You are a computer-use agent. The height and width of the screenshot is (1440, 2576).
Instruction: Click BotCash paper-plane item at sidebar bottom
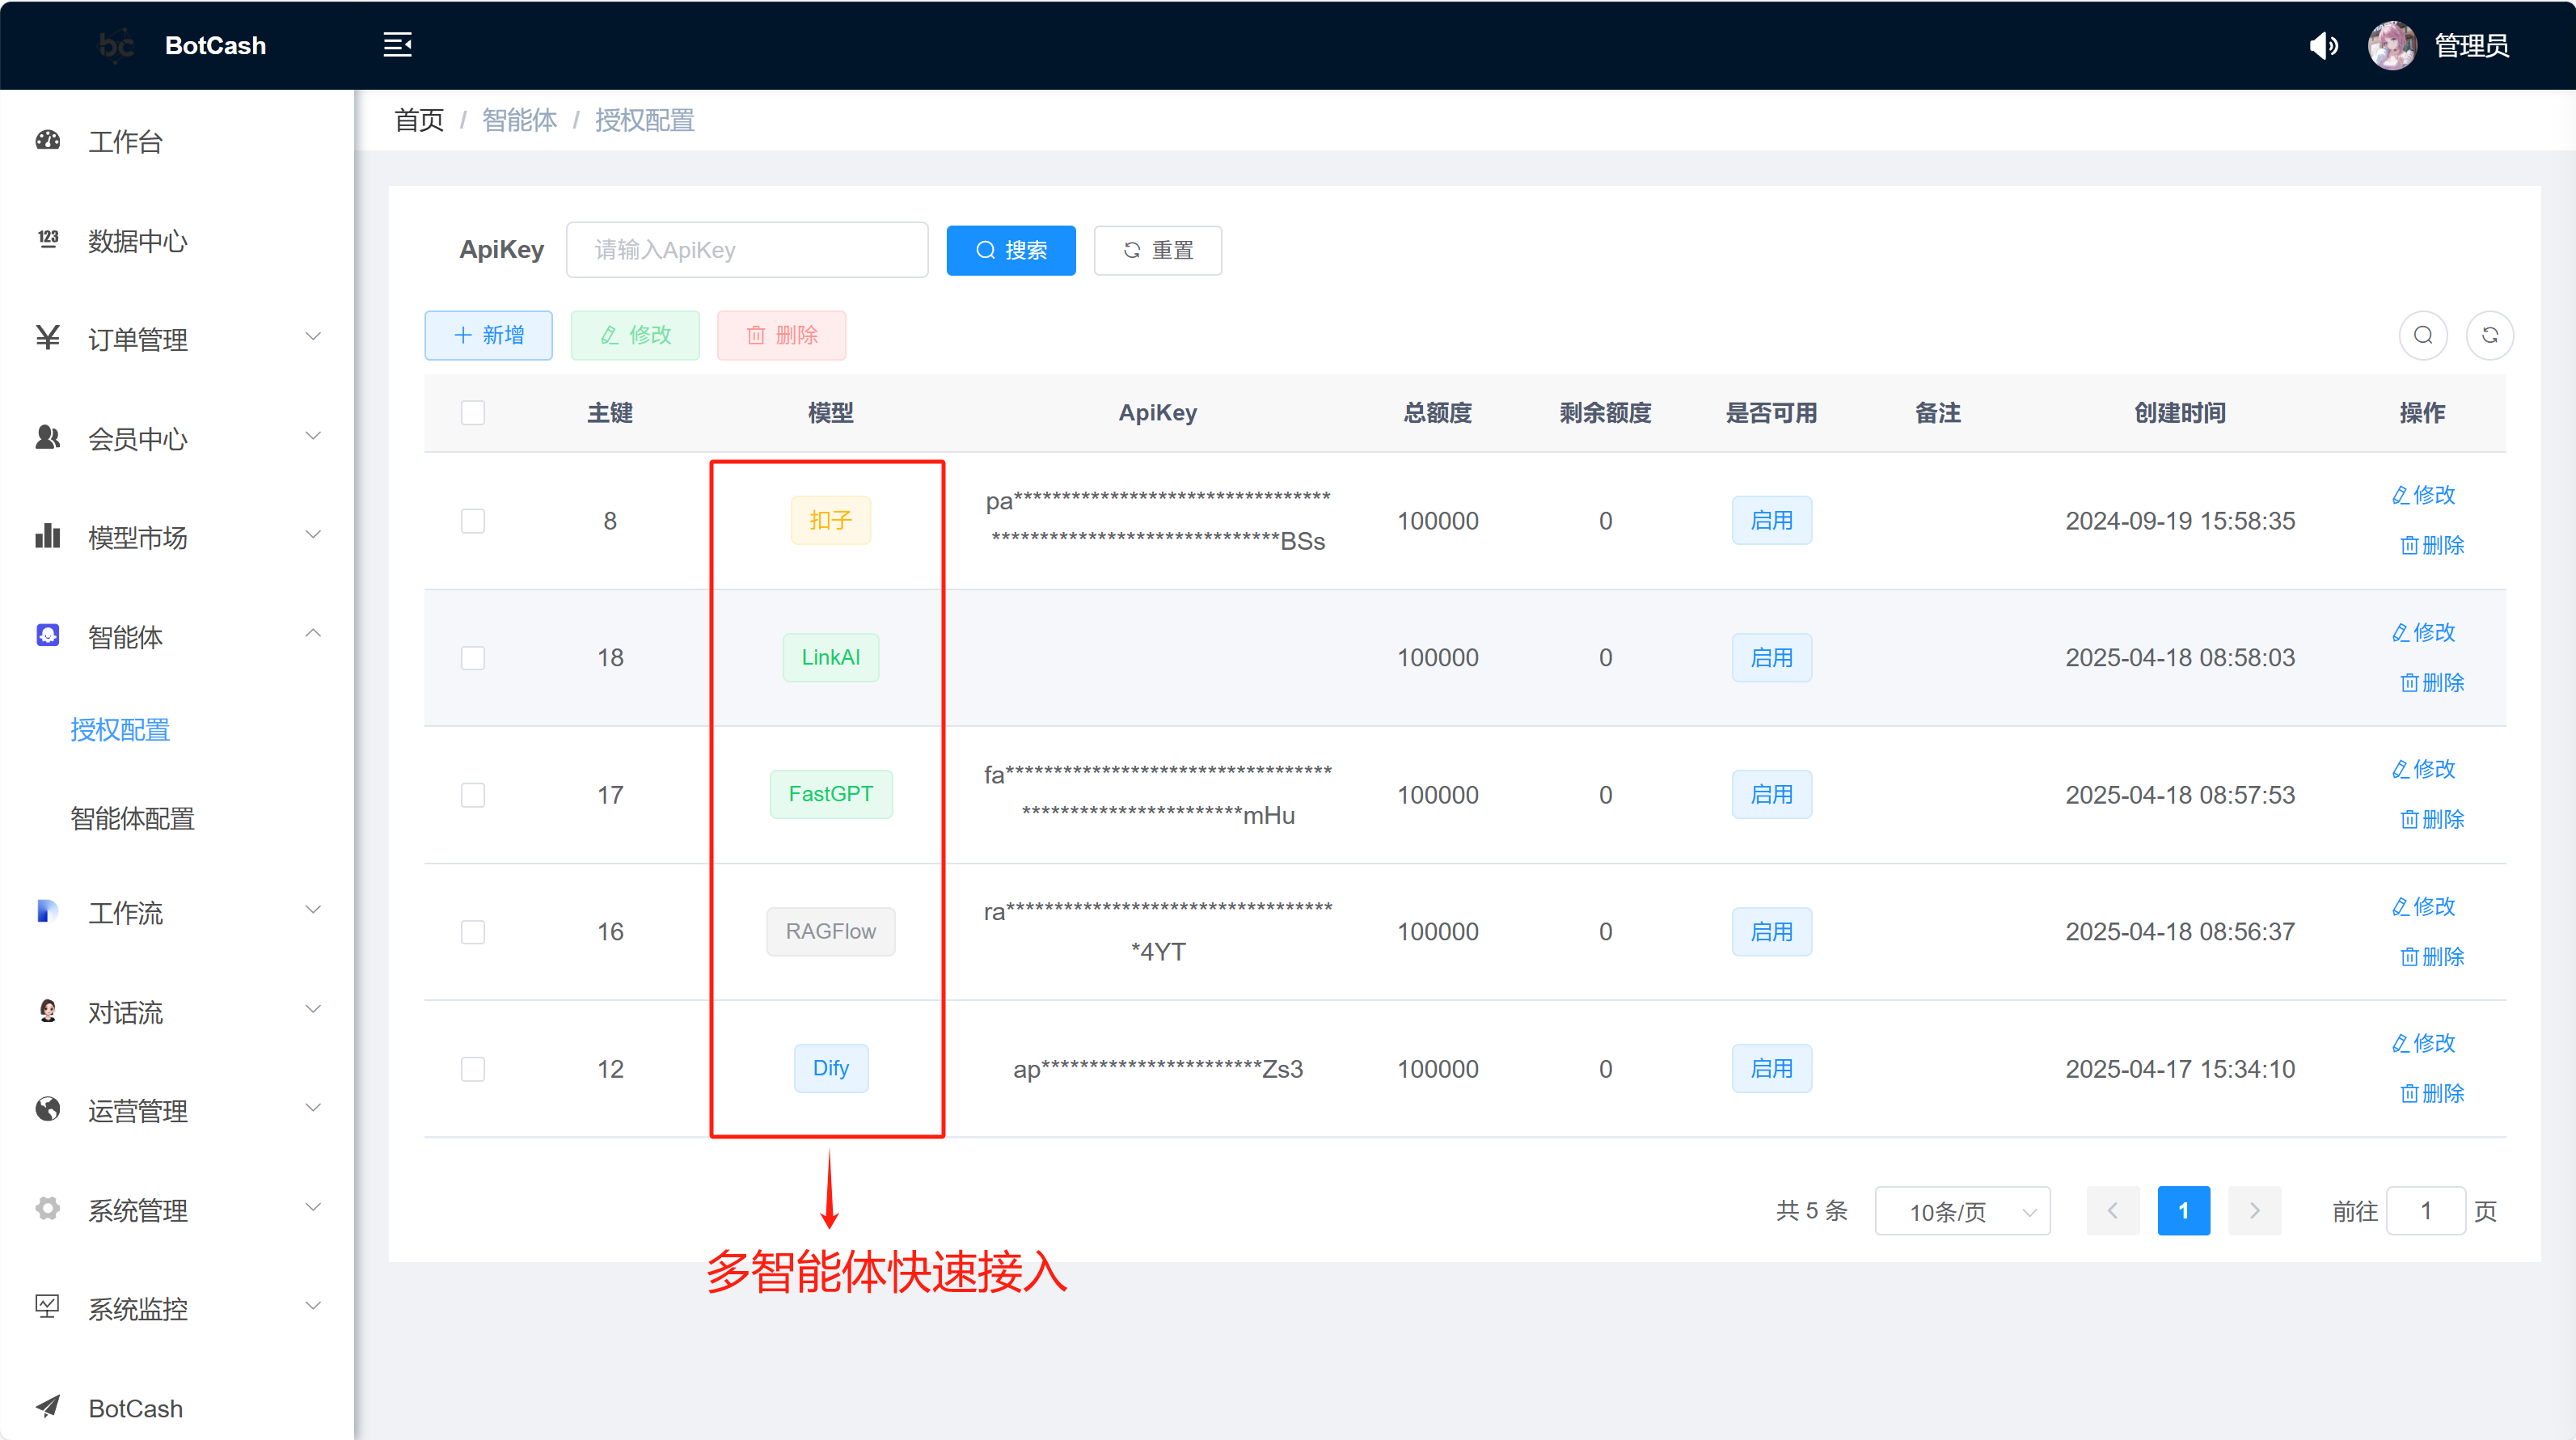pyautogui.click(x=135, y=1408)
